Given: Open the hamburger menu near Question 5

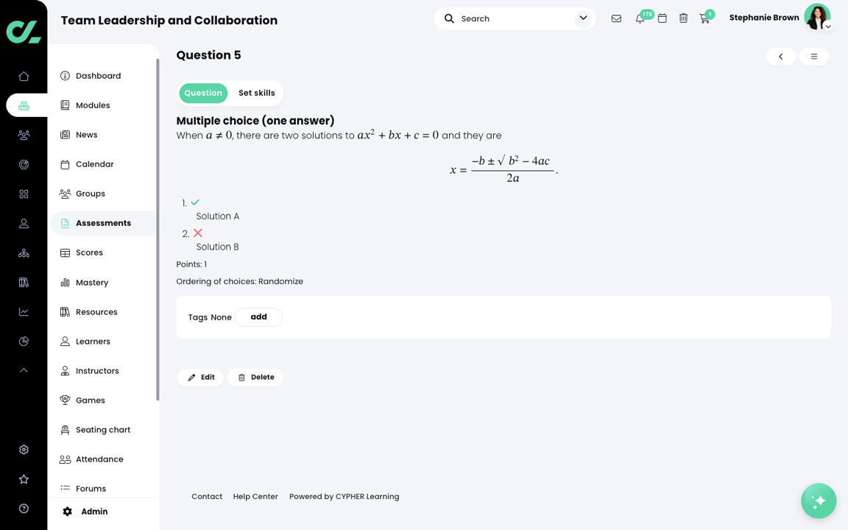Looking at the screenshot, I should (x=814, y=56).
